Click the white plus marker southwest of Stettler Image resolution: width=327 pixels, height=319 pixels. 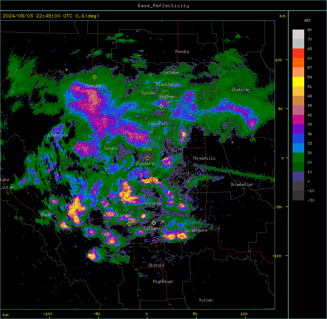[x=232, y=142]
